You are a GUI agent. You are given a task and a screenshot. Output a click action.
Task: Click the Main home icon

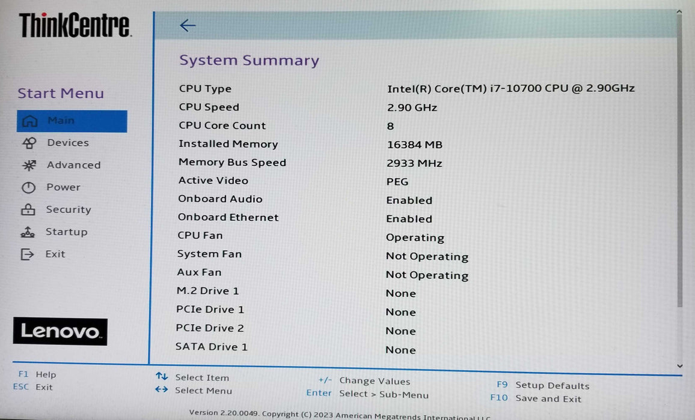29,121
